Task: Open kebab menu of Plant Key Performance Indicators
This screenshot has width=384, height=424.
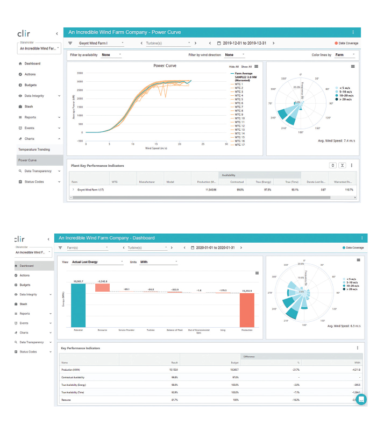Action: [352, 166]
